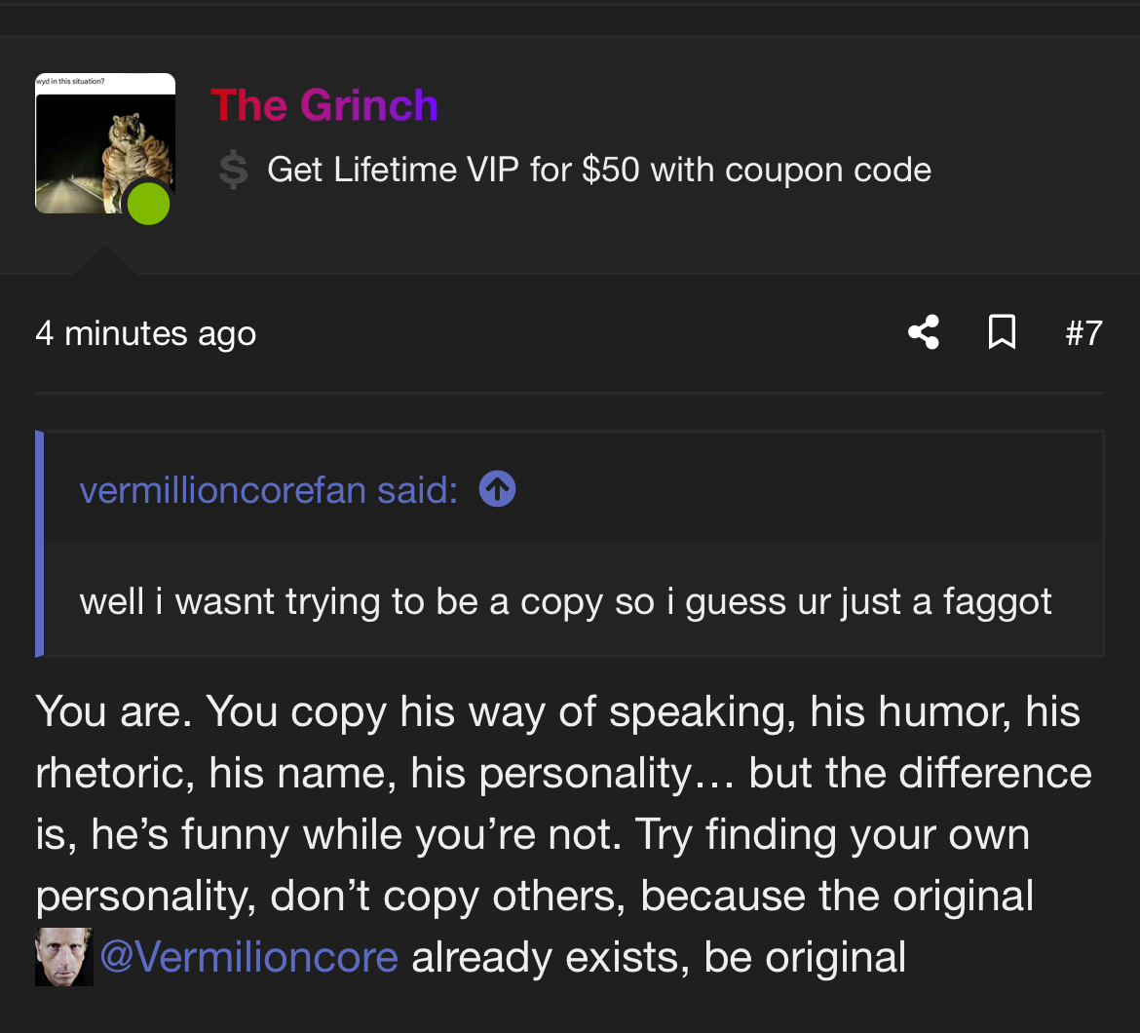This screenshot has width=1140, height=1033.
Task: Click the "$50" price in the banner
Action: 610,171
